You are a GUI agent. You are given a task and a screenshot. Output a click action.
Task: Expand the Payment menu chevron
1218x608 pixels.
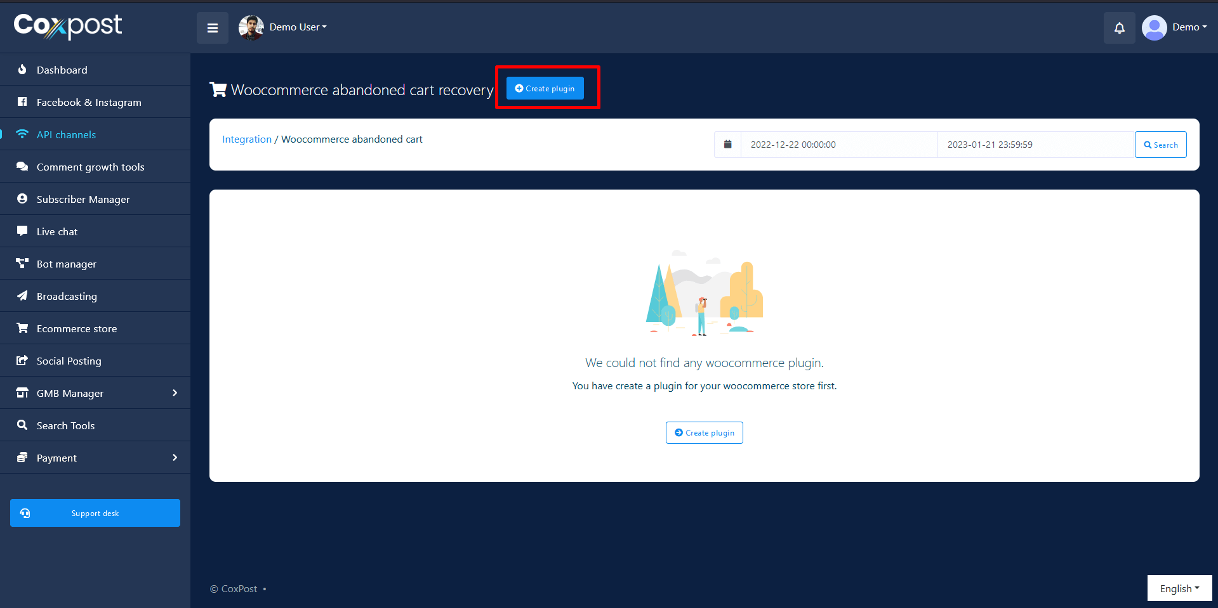point(175,458)
